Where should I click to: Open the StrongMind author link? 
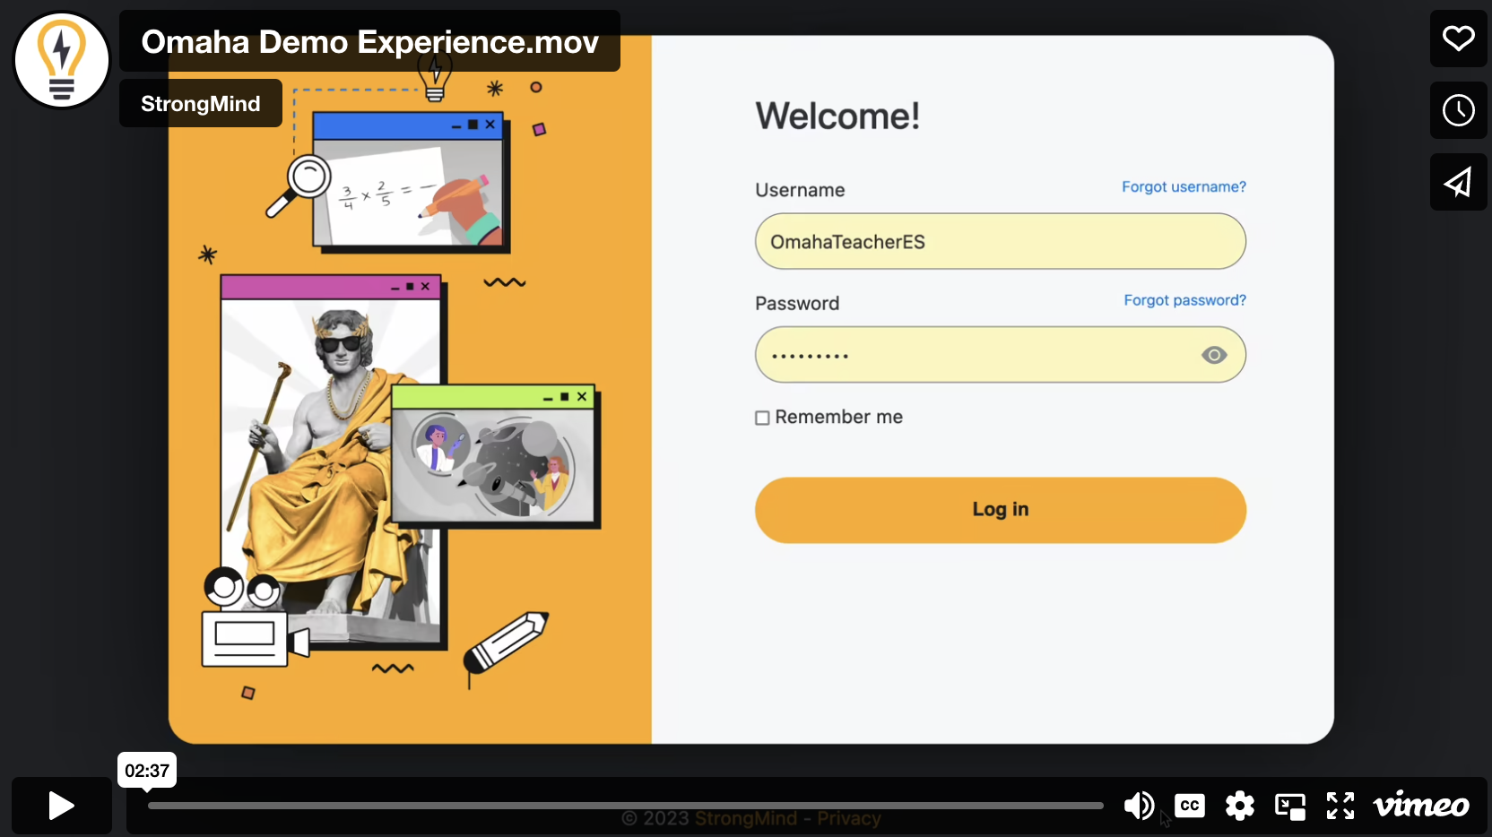tap(201, 103)
